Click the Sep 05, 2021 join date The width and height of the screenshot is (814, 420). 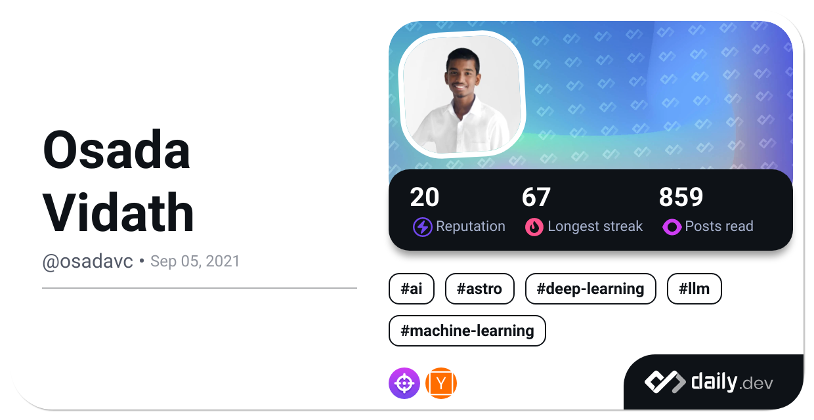(x=195, y=261)
